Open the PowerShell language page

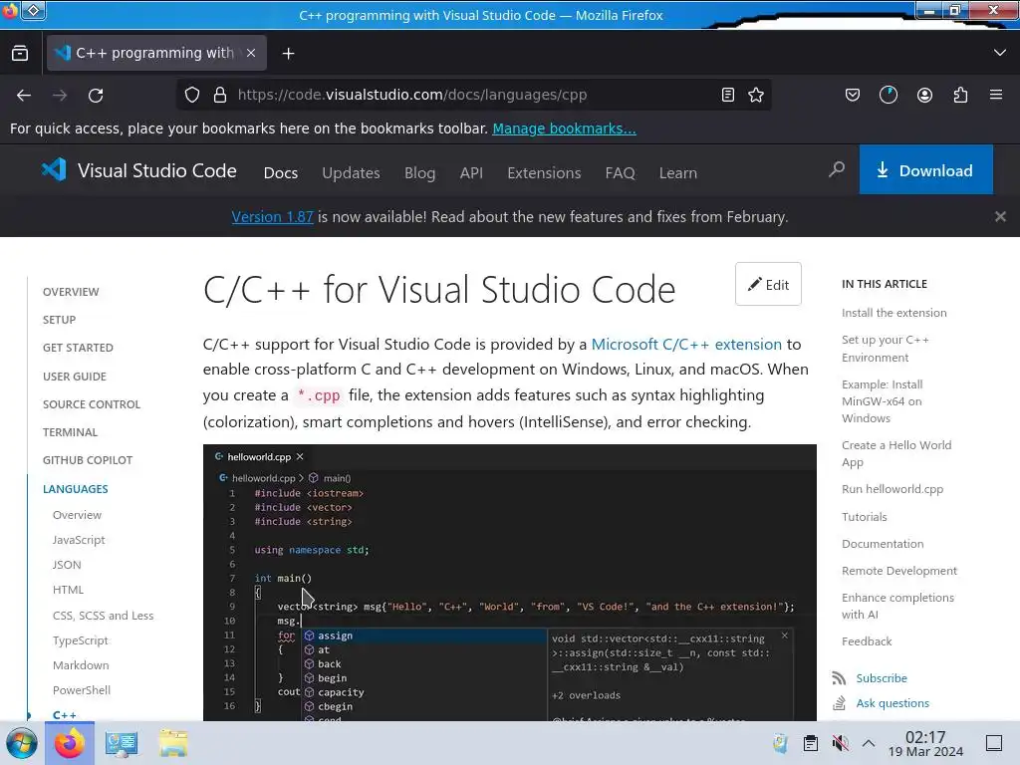pos(82,690)
